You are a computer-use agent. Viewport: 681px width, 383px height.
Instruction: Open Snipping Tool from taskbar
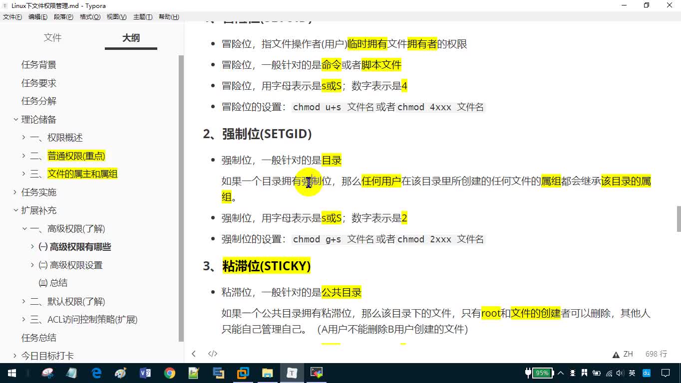click(48, 373)
